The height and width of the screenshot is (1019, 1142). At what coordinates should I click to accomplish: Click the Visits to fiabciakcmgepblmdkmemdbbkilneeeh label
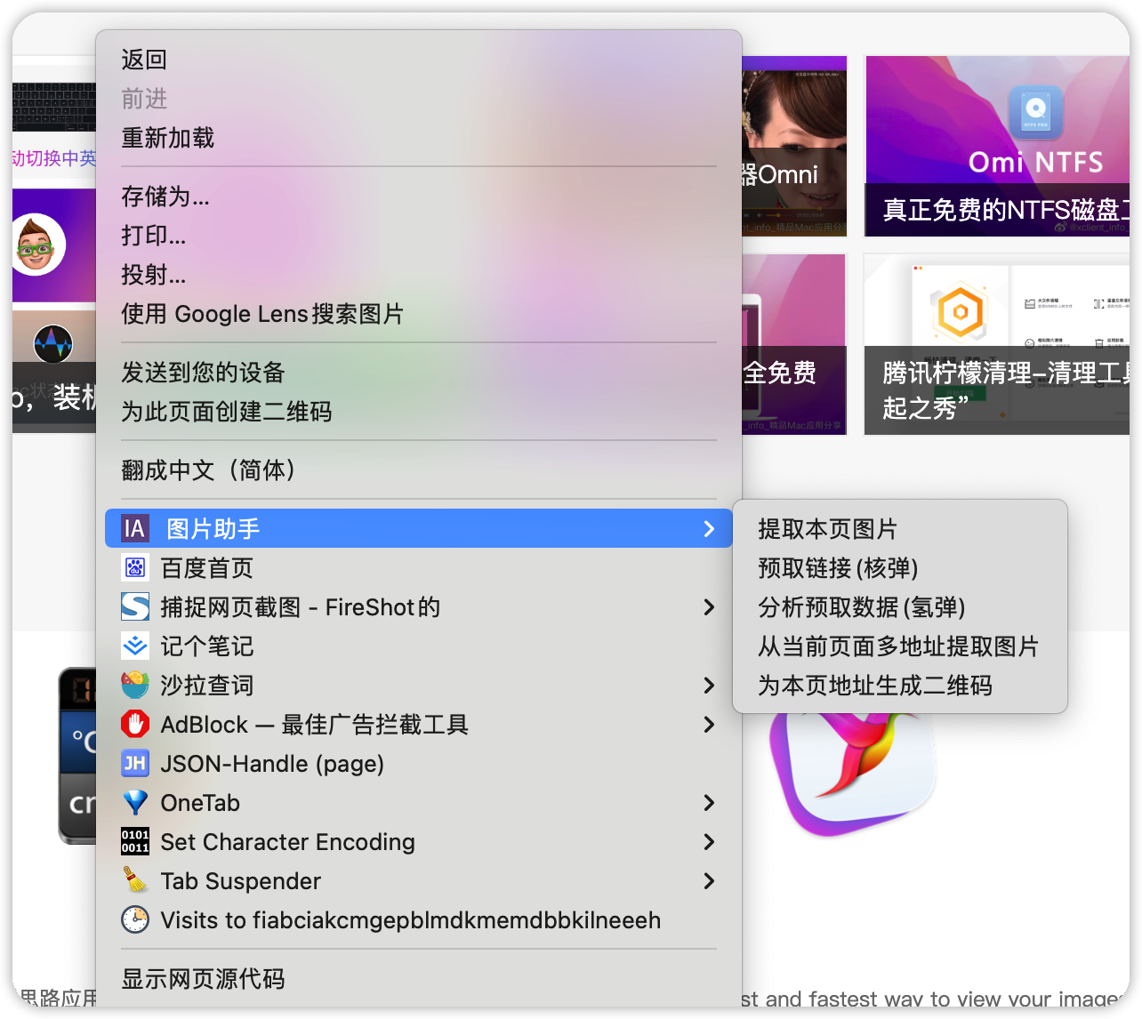click(x=411, y=920)
